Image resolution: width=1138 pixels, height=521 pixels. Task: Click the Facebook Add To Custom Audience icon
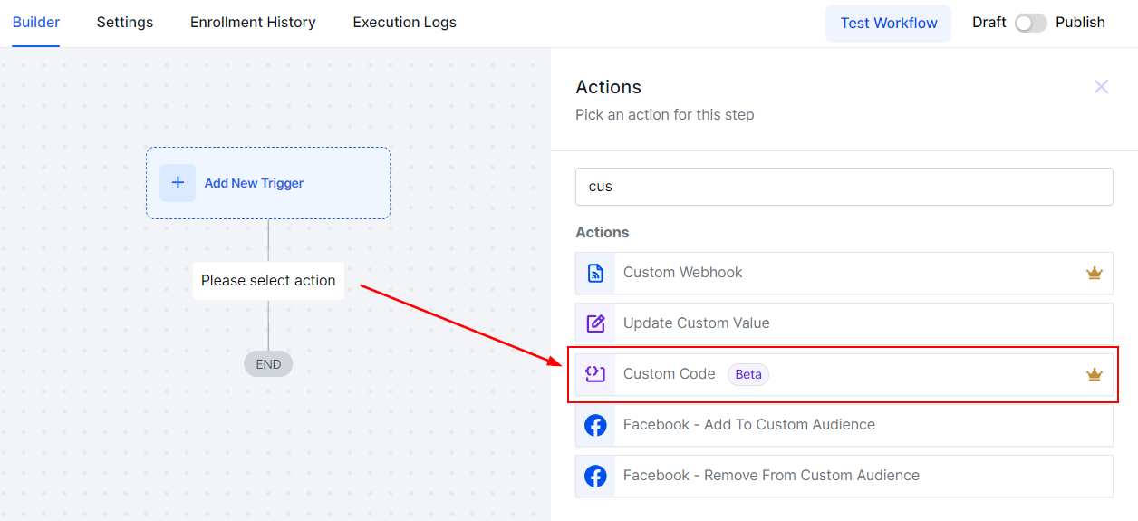595,425
